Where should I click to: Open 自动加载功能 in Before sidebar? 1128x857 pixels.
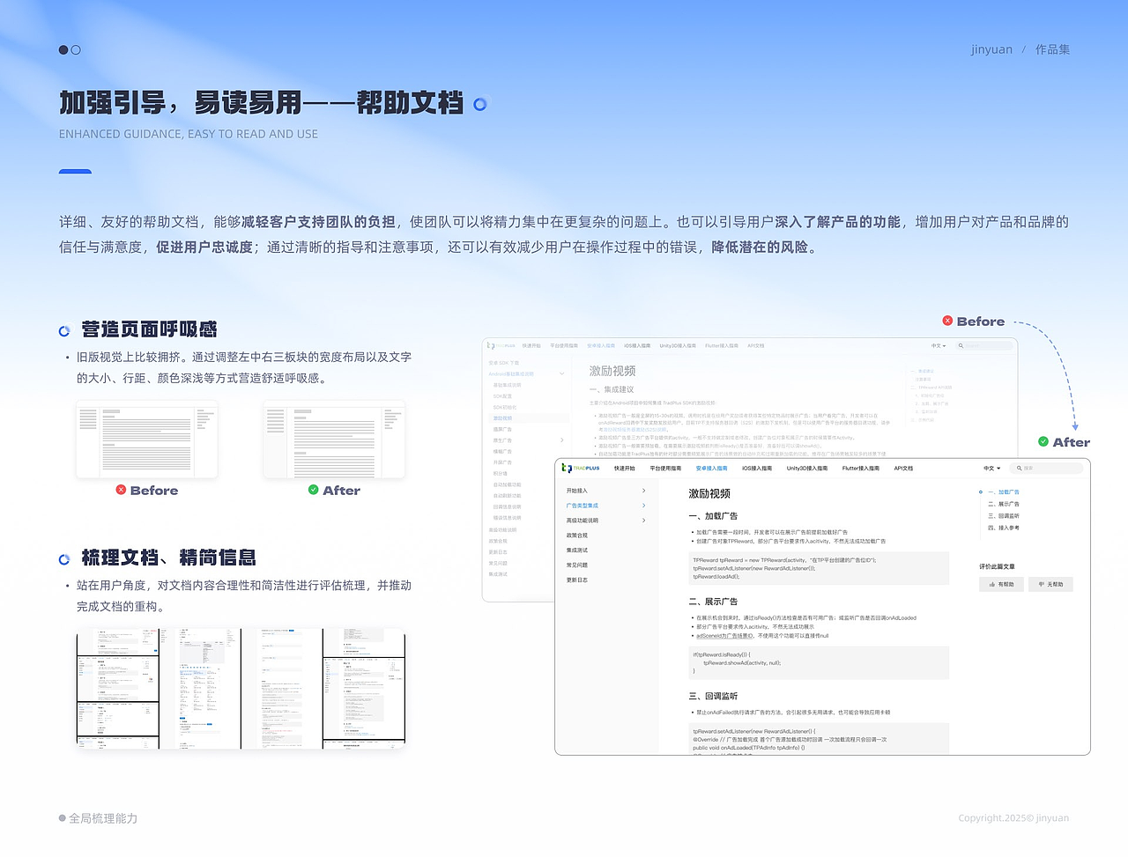tap(507, 484)
